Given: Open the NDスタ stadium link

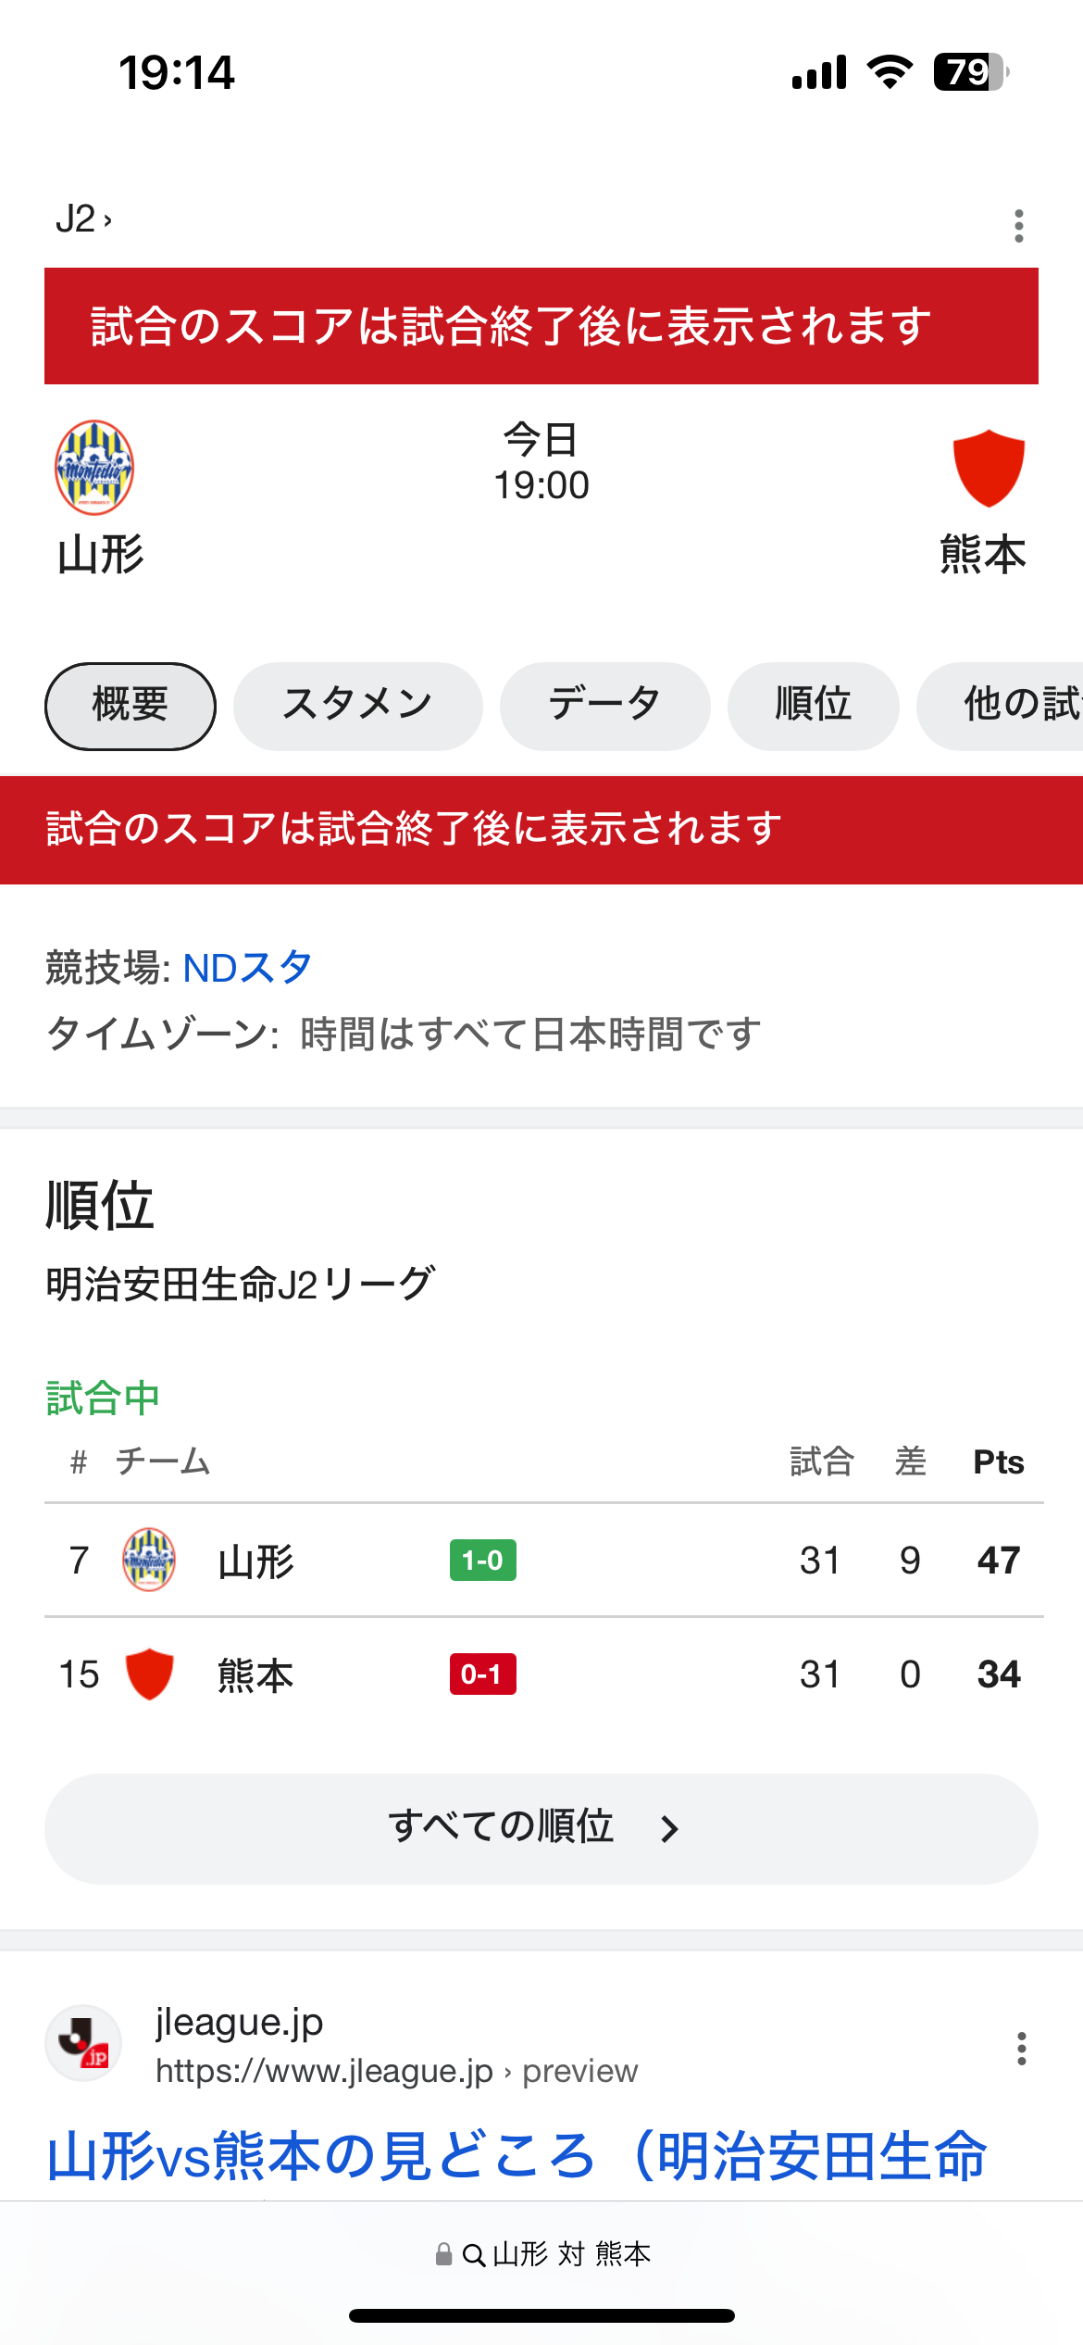Looking at the screenshot, I should pyautogui.click(x=247, y=968).
